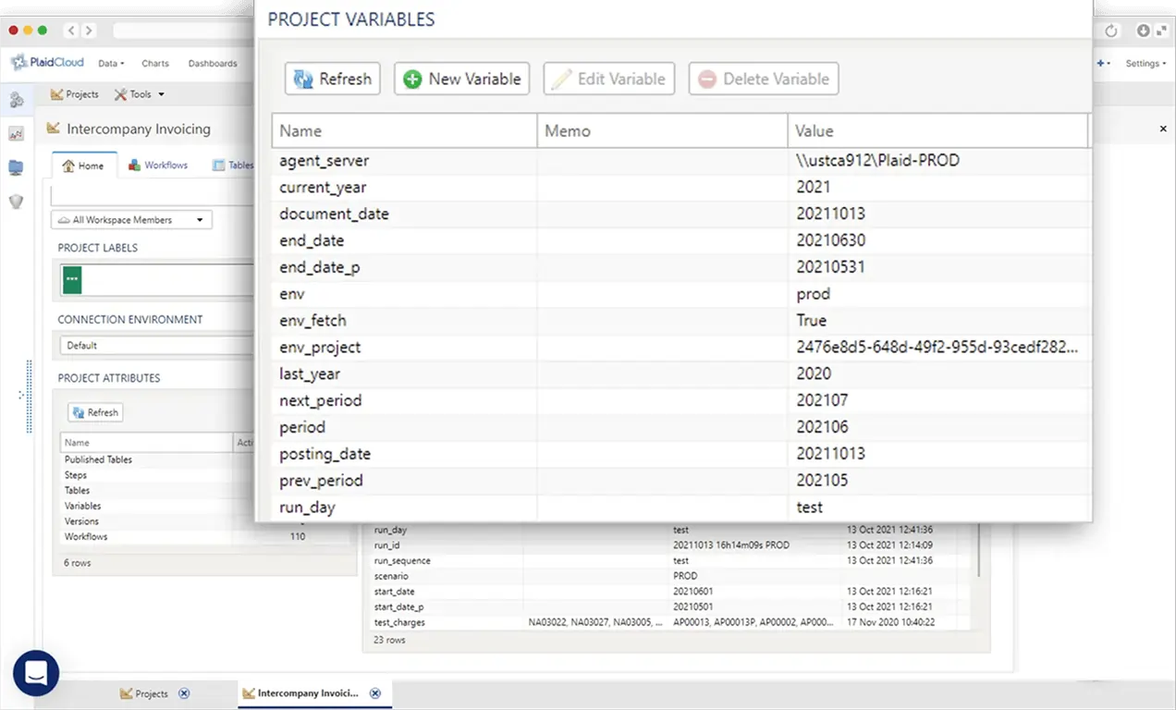Screen dimensions: 1176x710
Task: Click the scenario row in background list
Action: pyautogui.click(x=669, y=576)
